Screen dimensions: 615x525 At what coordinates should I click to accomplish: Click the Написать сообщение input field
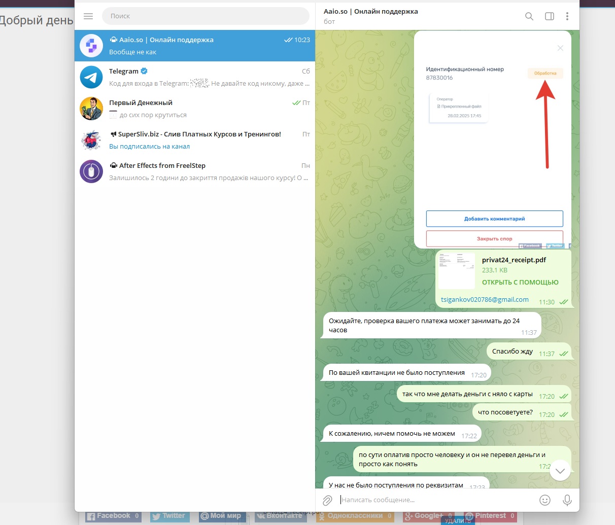point(436,500)
